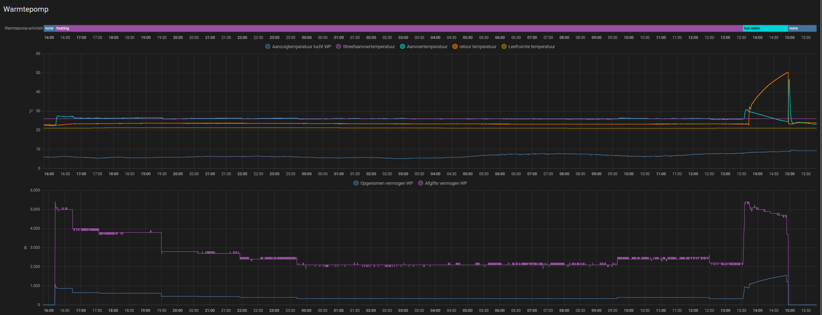Click the 60 label on temperature axis
Image resolution: width=822 pixels, height=315 pixels.
[x=38, y=54]
